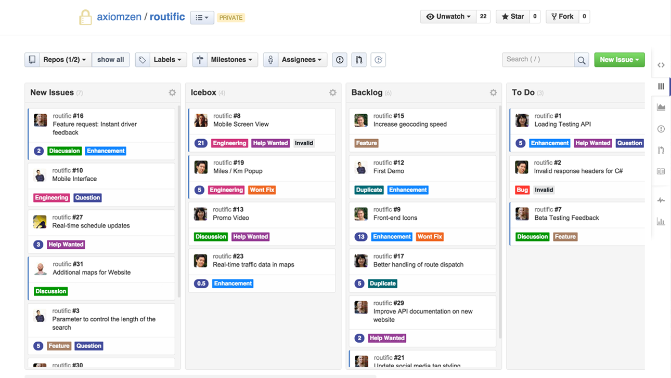Image resolution: width=671 pixels, height=378 pixels.
Task: Click Help Wanted label on issue #29
Action: [387, 338]
